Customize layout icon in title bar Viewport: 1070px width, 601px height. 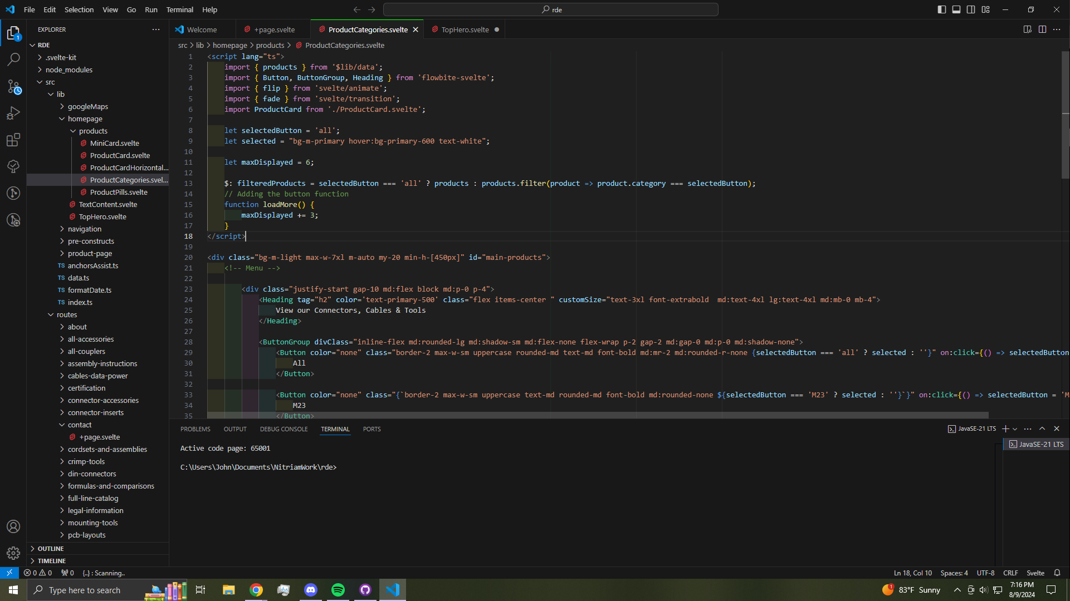coord(985,9)
